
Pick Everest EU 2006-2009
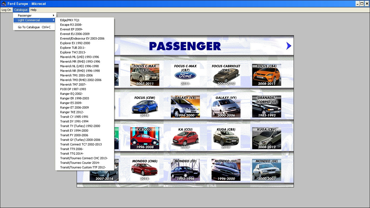point(85,34)
